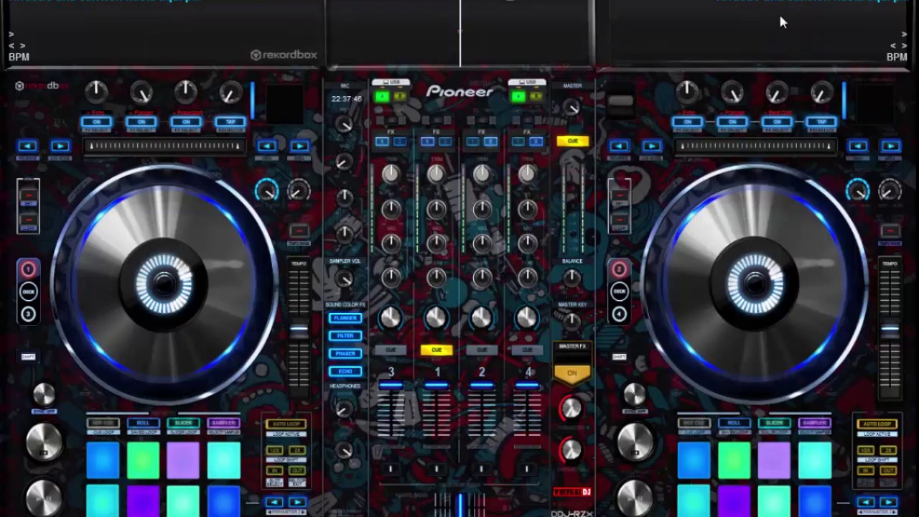This screenshot has height=517, width=919.
Task: Trigger left deck top-row green performance pad
Action: (143, 460)
